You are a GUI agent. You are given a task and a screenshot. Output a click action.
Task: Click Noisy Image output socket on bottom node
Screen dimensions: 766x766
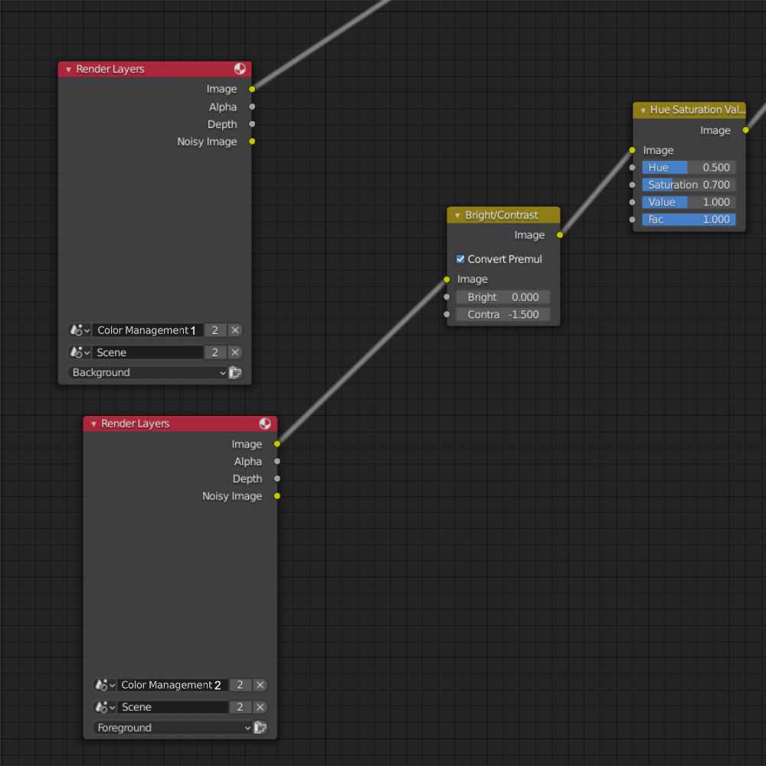pos(277,496)
